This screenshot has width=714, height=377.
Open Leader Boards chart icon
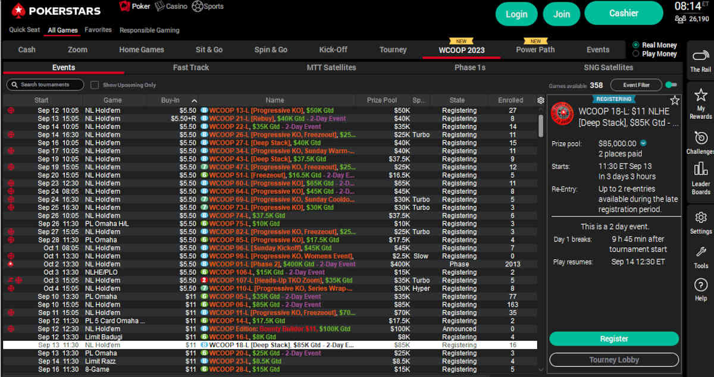[x=700, y=169]
